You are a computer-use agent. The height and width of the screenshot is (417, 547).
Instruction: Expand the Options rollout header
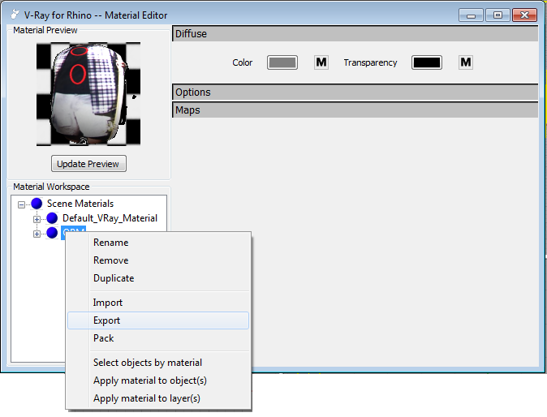[355, 92]
